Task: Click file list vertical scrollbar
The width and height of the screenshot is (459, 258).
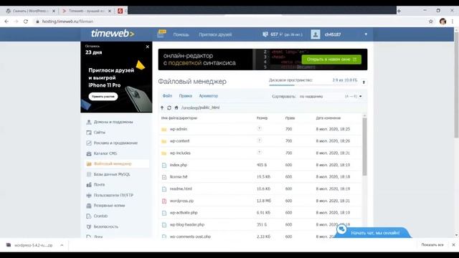Action: point(364,146)
